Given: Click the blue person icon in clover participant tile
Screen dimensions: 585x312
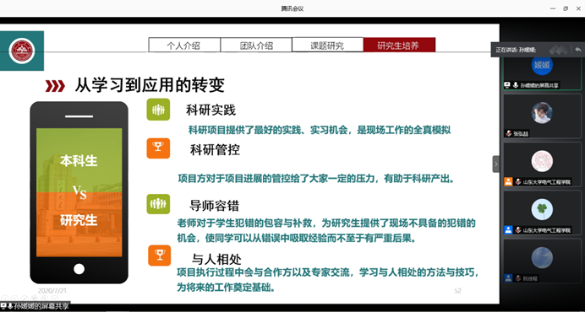Looking at the screenshot, I should pos(508,229).
